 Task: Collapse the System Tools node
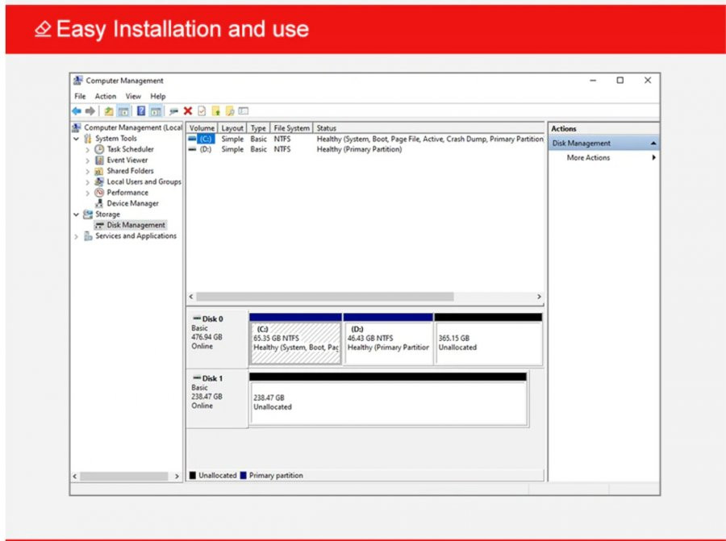(77, 139)
